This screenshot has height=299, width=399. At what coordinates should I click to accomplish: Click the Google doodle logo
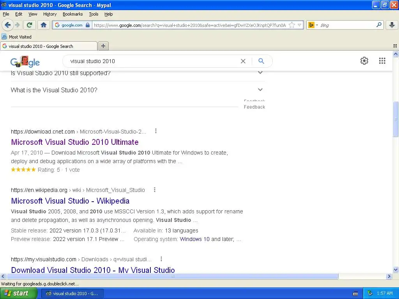click(25, 62)
